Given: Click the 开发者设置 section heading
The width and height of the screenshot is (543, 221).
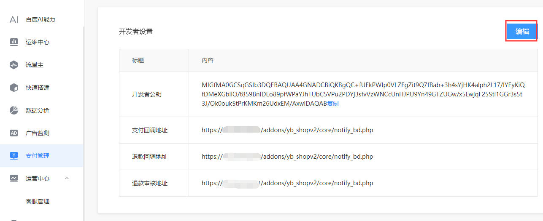Looking at the screenshot, I should point(136,32).
